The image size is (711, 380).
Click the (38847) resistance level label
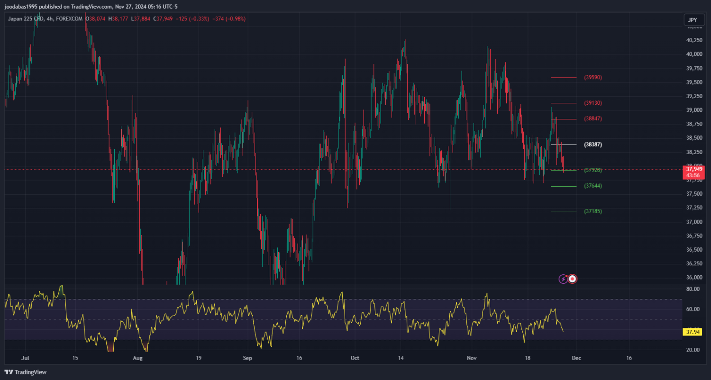pos(593,118)
